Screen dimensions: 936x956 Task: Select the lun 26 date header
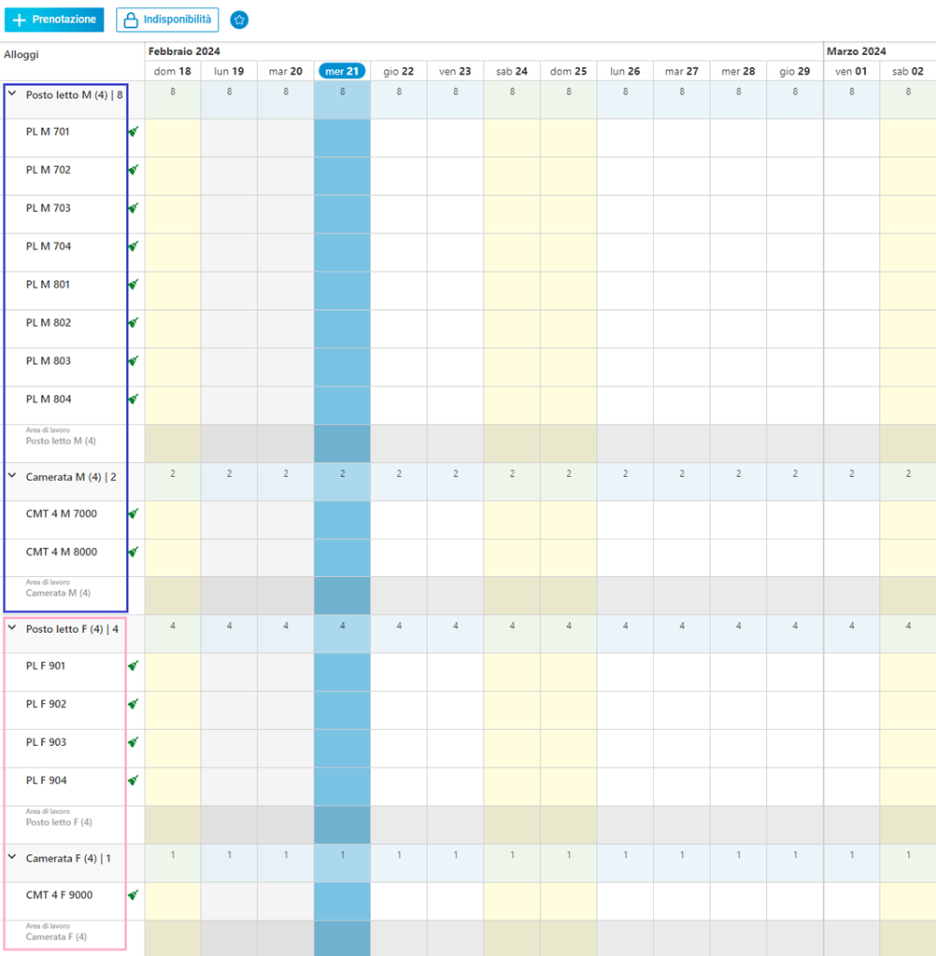pyautogui.click(x=625, y=71)
